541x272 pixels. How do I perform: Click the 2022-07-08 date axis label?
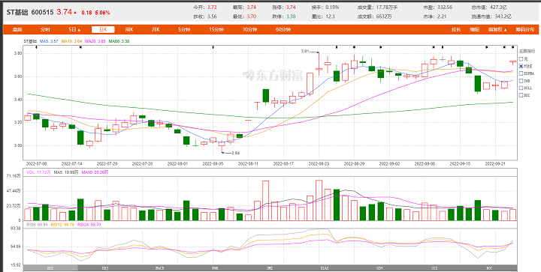(x=36, y=163)
